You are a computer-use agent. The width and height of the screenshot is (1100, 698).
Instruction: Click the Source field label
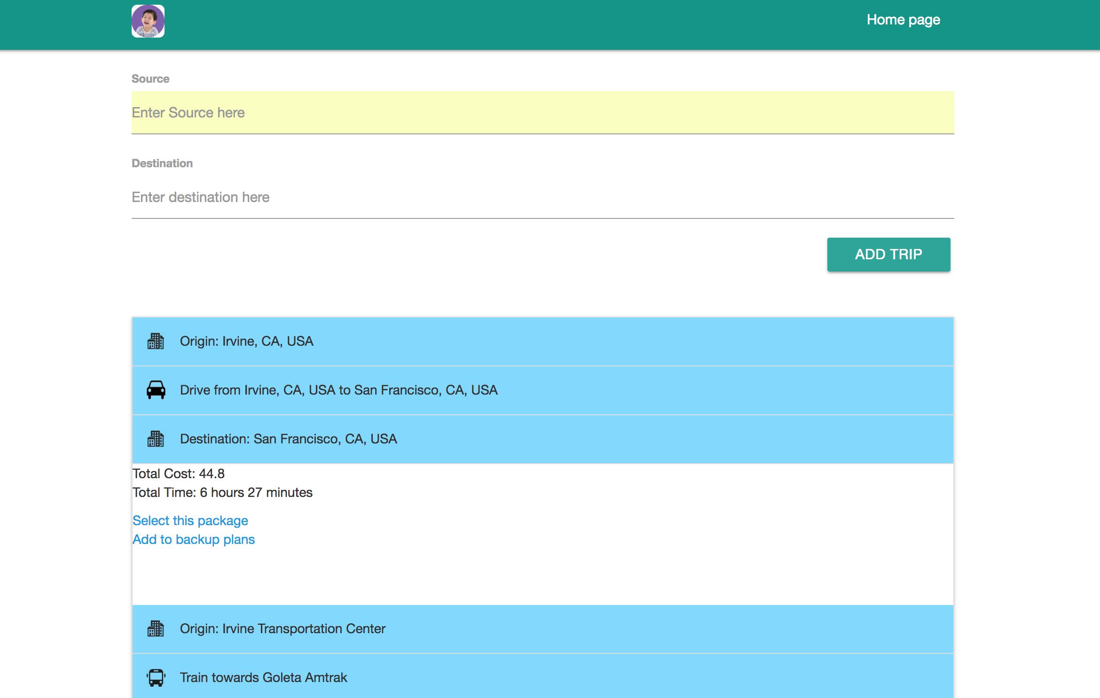click(x=150, y=79)
